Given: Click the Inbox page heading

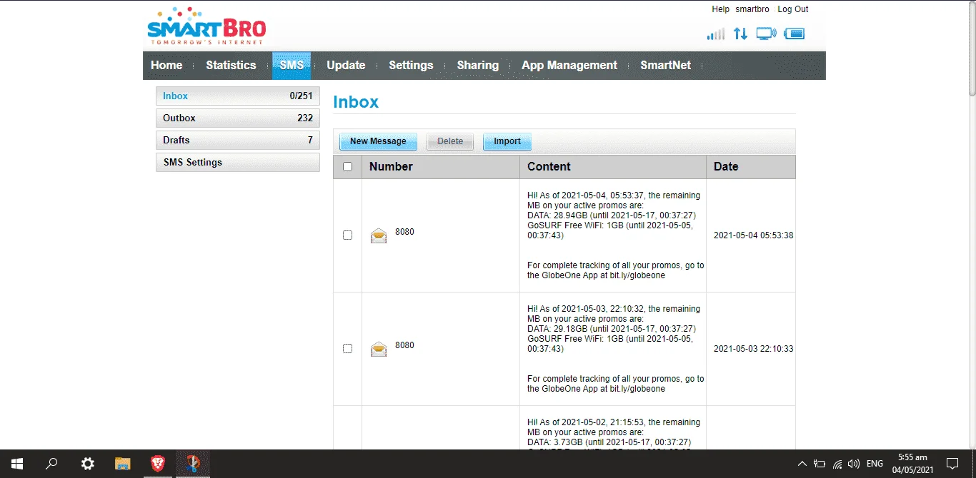Looking at the screenshot, I should point(356,102).
